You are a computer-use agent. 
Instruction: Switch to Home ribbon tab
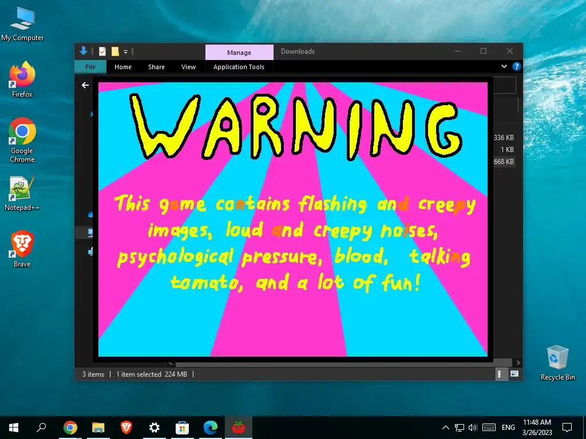tap(123, 67)
